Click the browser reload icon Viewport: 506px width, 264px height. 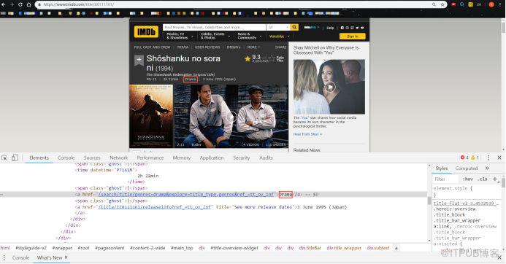20,4
